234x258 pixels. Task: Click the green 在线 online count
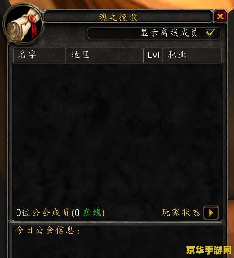tap(92, 213)
